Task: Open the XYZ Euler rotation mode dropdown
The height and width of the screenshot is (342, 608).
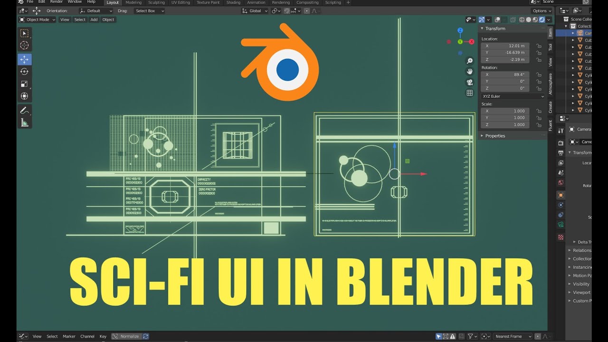Action: [x=513, y=96]
